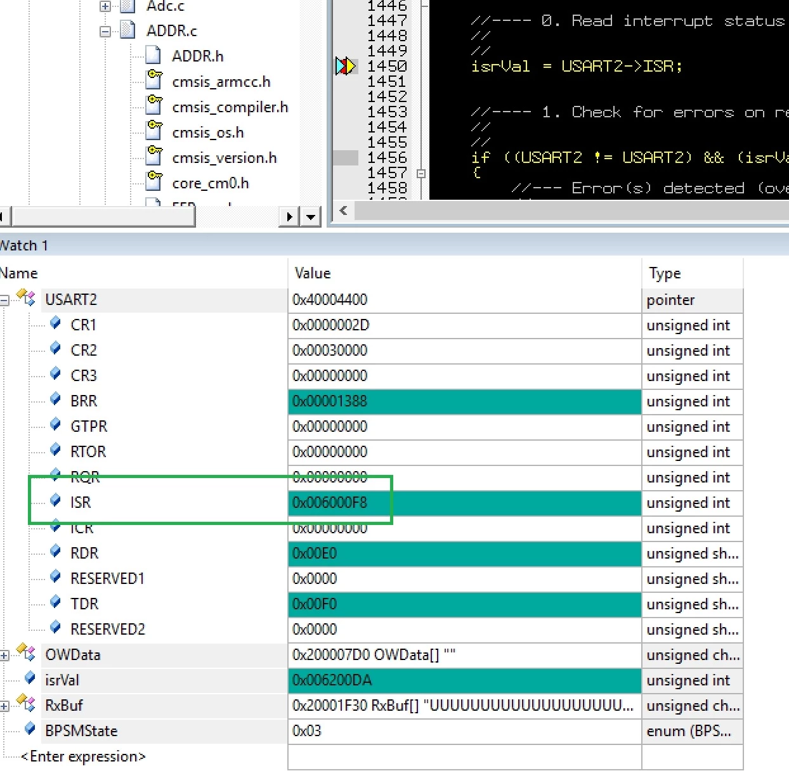The image size is (789, 771).
Task: Click the project pane right scroll arrow
Action: (290, 217)
